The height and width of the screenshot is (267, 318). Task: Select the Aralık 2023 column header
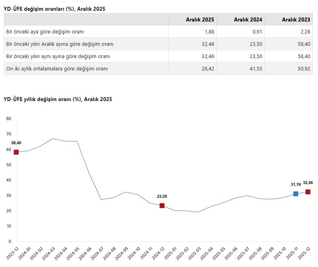coord(296,19)
